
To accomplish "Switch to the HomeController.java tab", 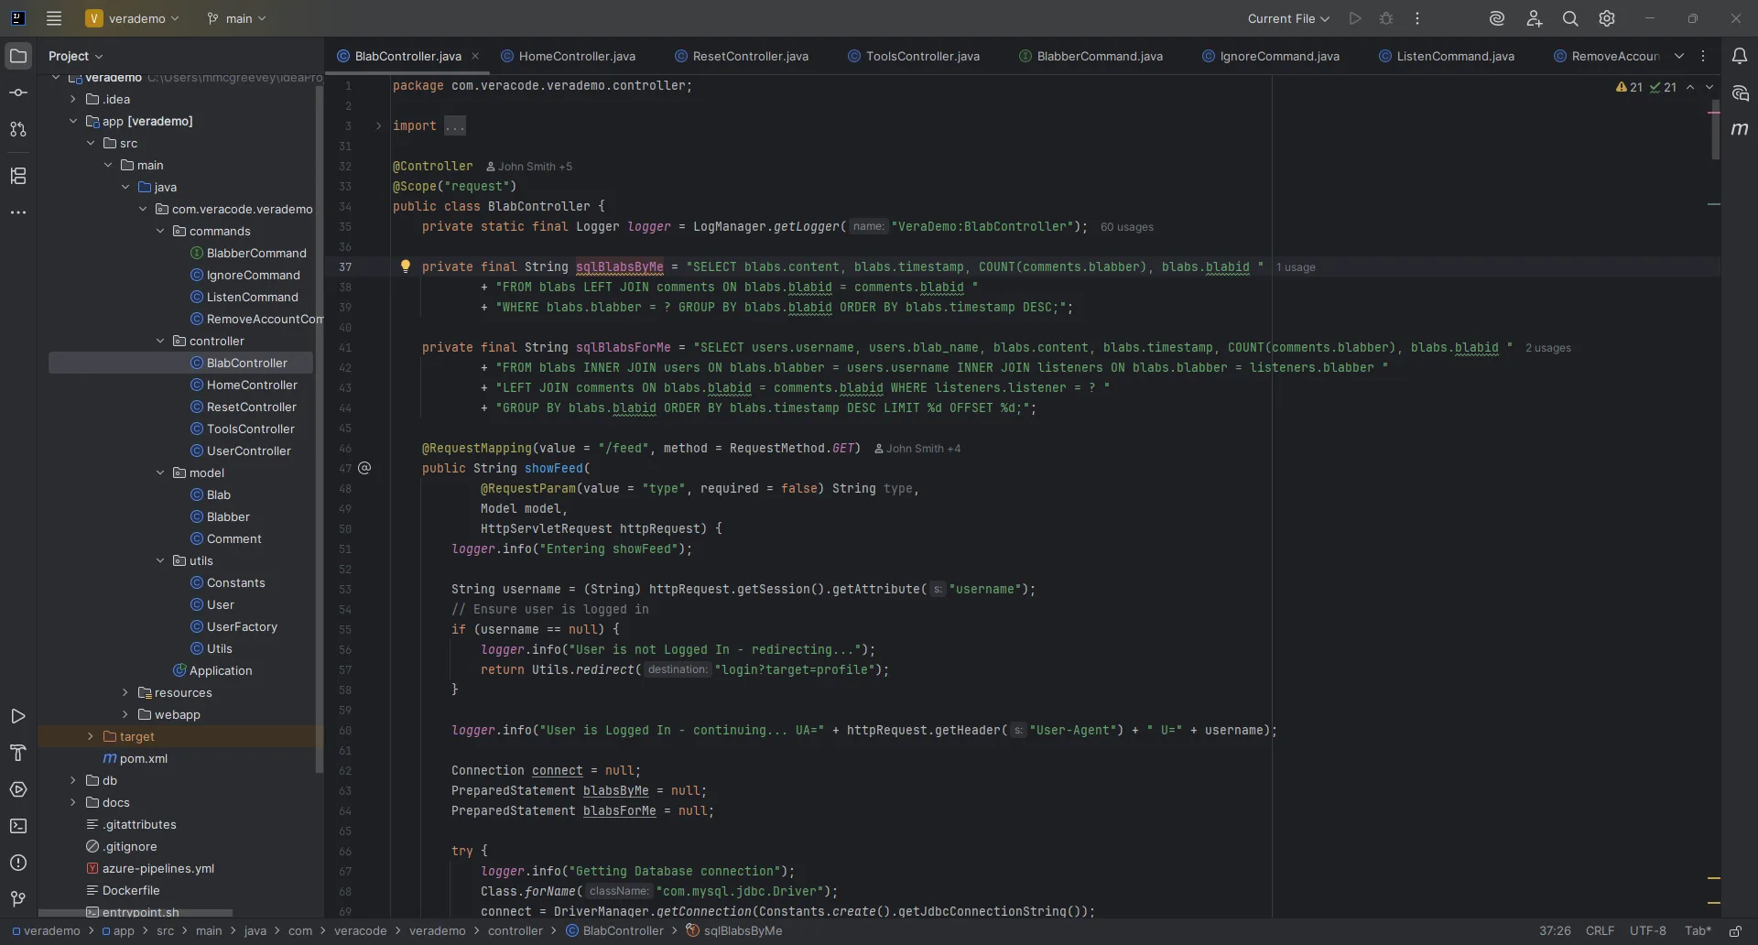I will click(x=578, y=56).
